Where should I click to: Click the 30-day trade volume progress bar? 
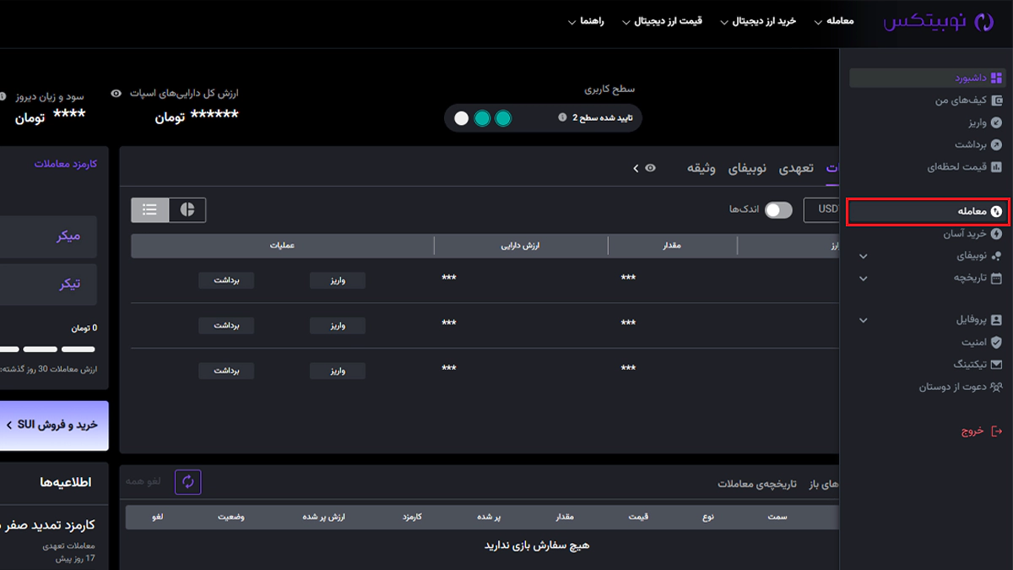coord(47,349)
